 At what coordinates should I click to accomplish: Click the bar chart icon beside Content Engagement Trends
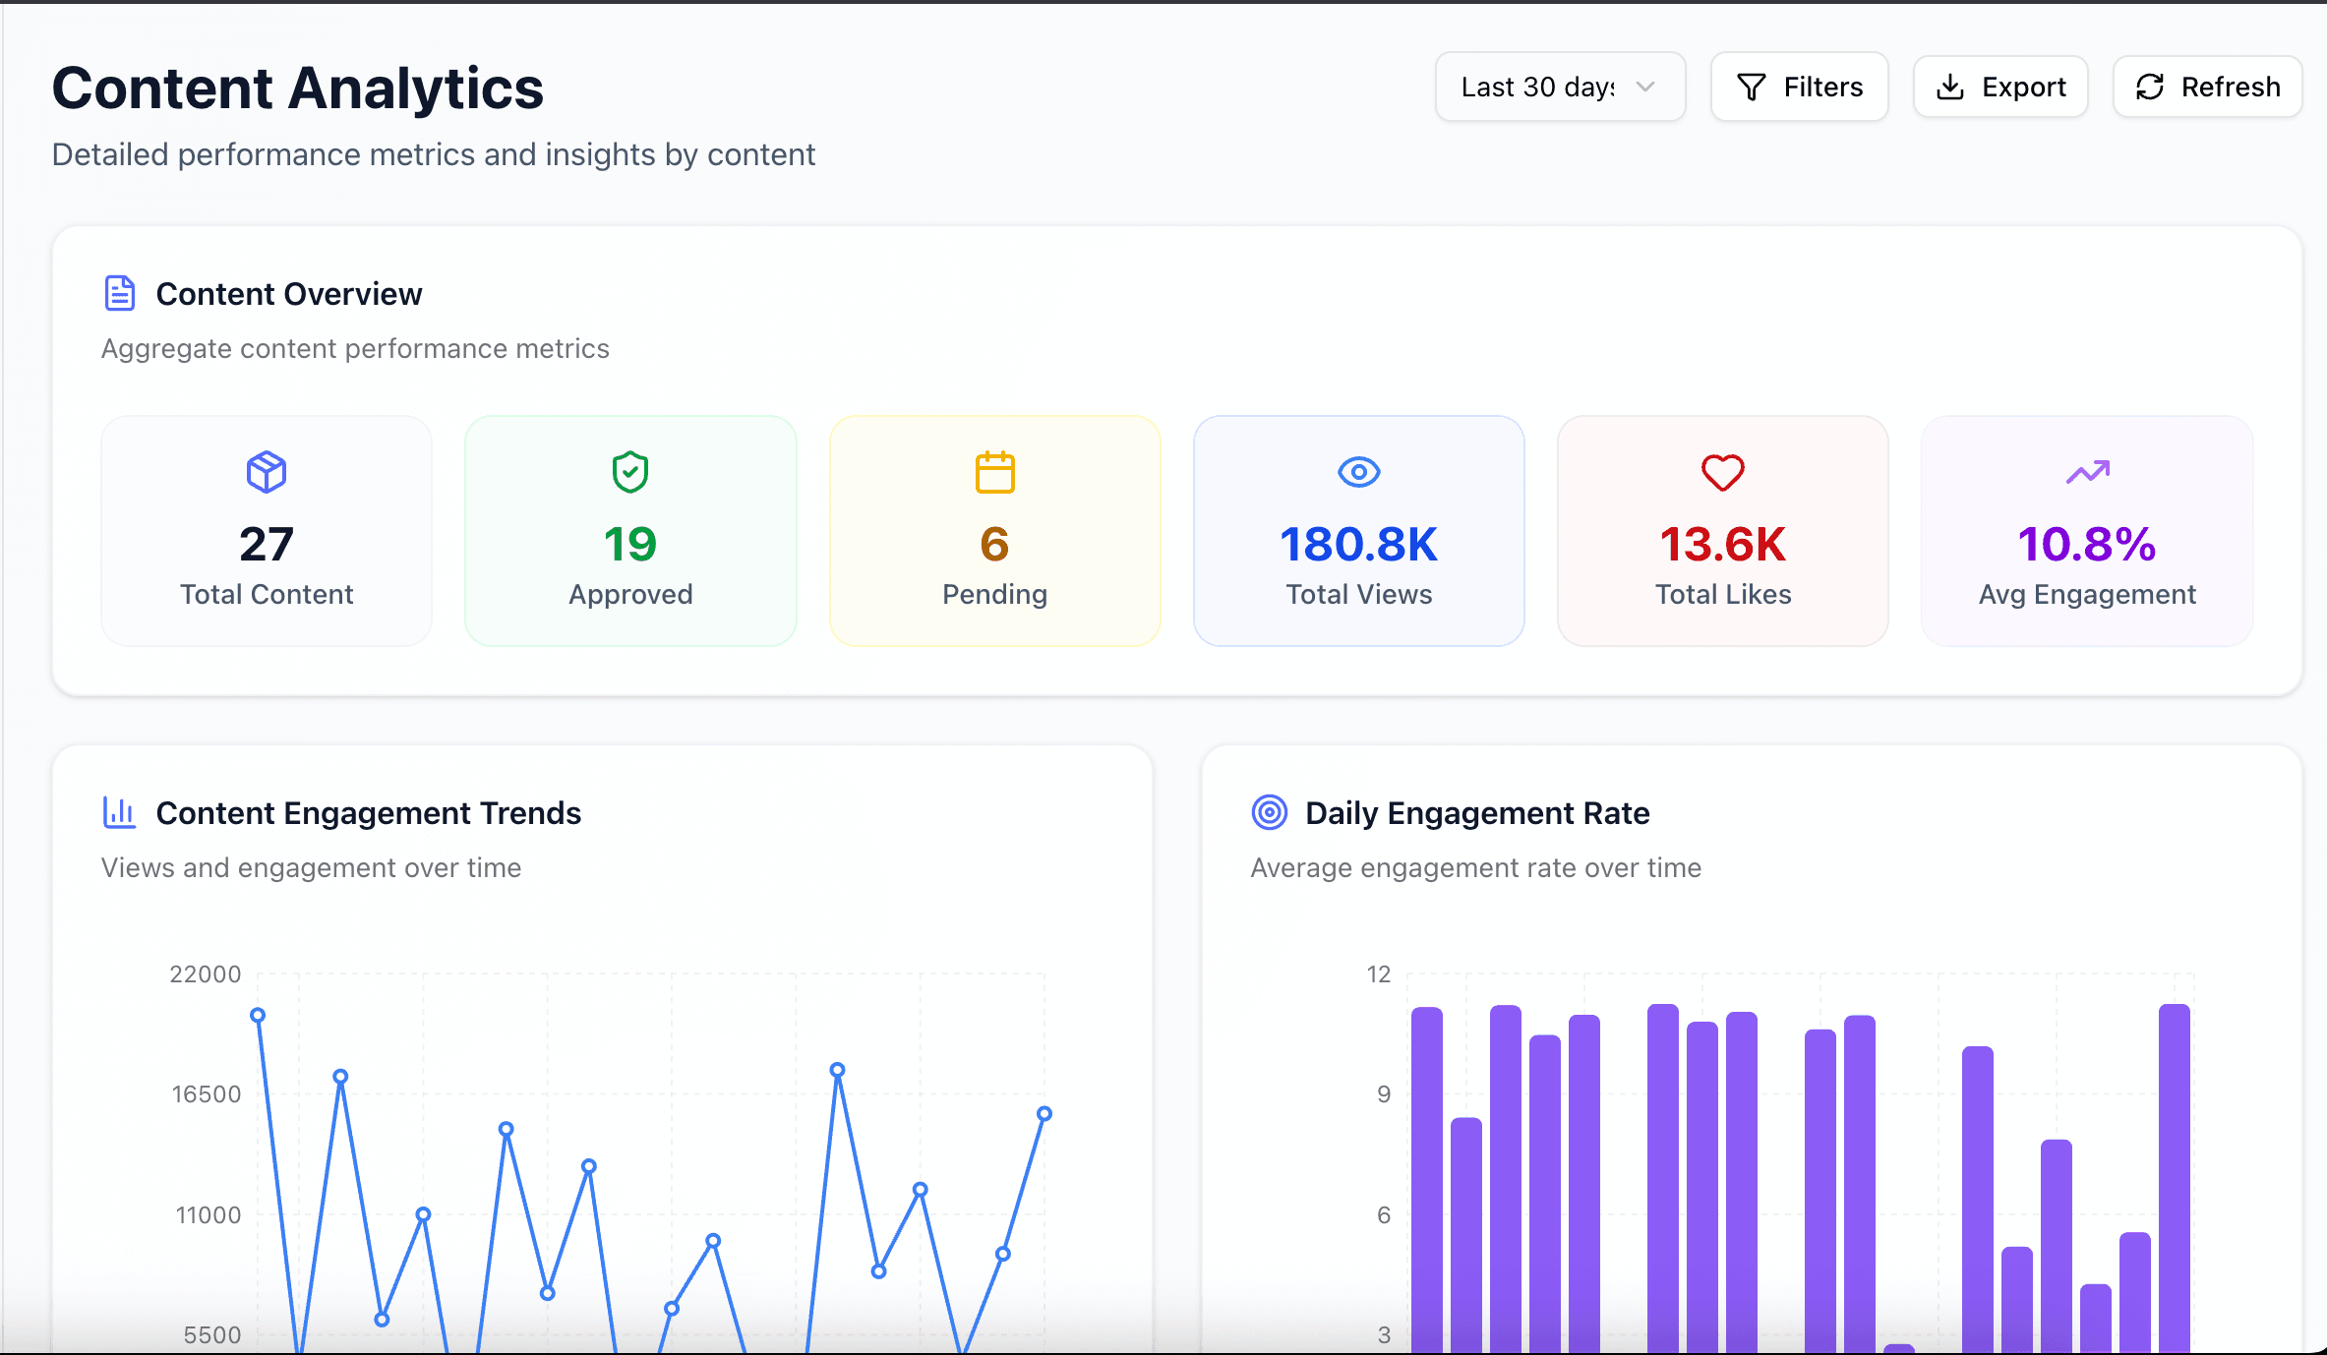(x=119, y=812)
